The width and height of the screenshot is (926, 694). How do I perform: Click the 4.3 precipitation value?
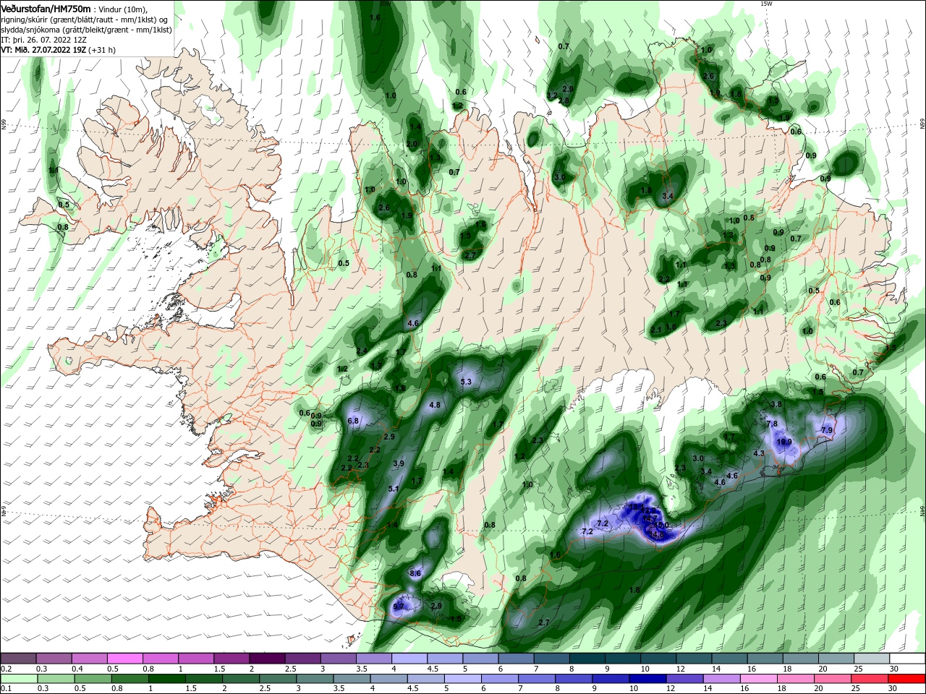pos(759,453)
